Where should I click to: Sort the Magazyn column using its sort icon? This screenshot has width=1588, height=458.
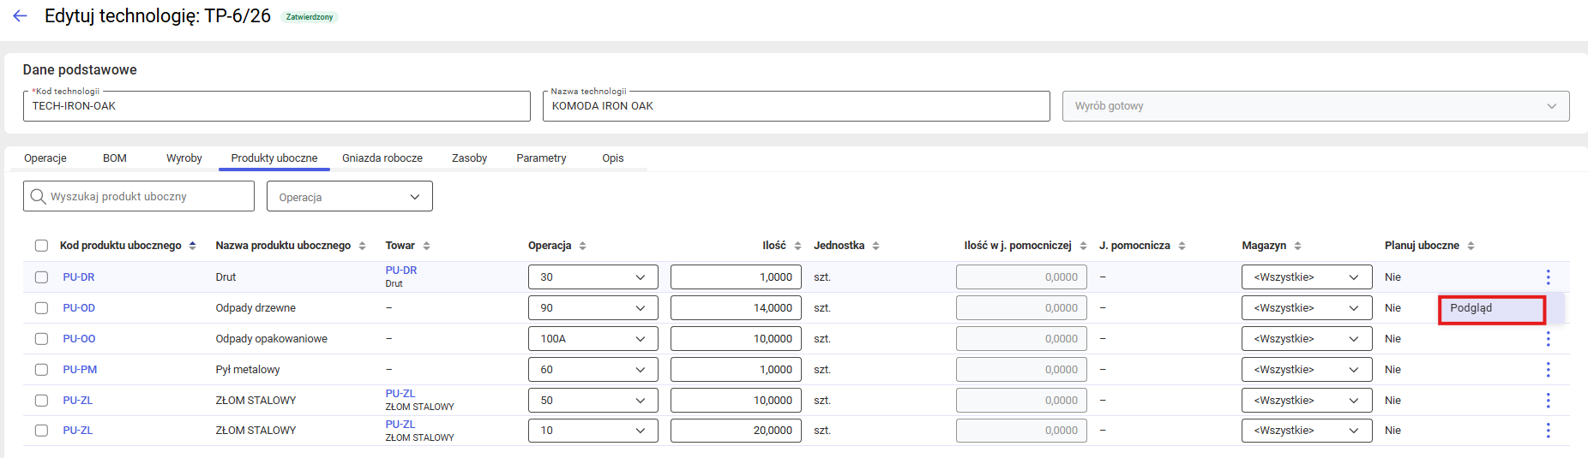coord(1297,246)
